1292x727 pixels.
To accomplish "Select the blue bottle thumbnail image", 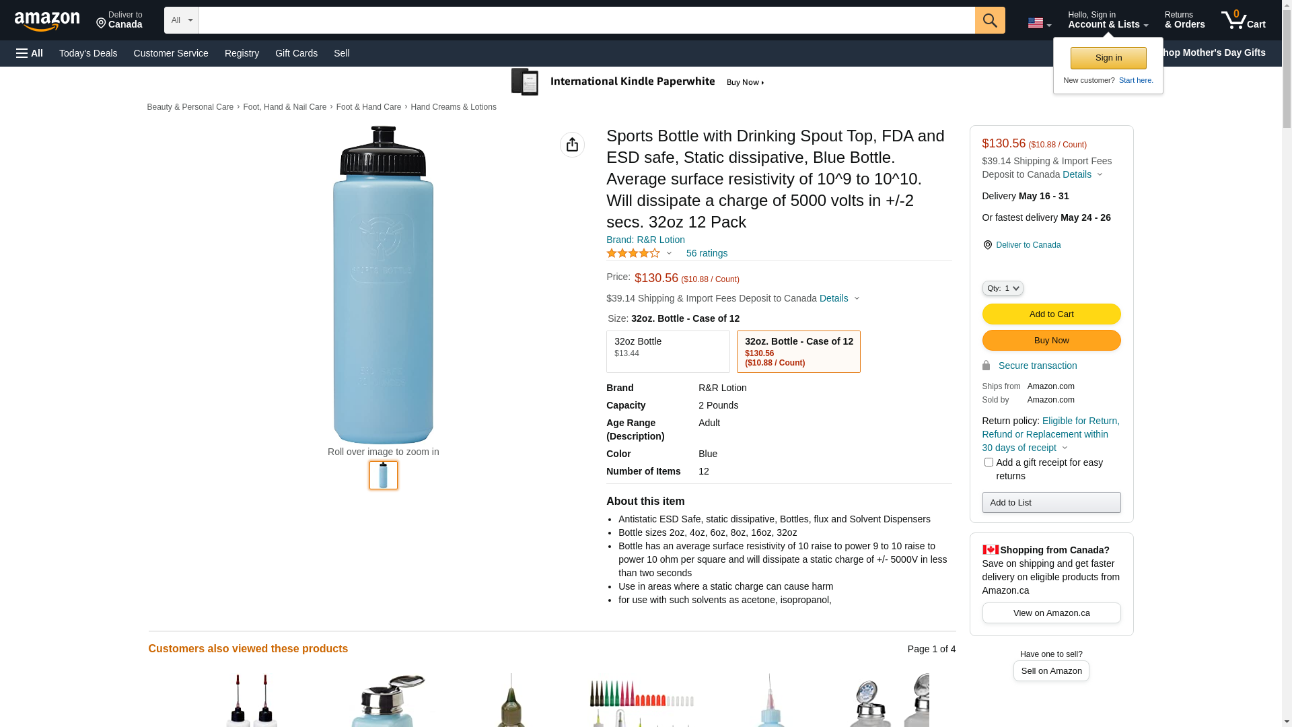I will [x=384, y=475].
